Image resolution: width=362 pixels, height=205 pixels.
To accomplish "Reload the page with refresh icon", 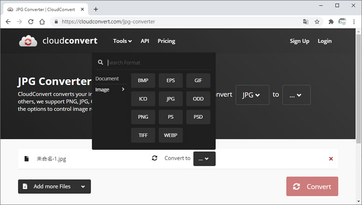I will pyautogui.click(x=31, y=22).
